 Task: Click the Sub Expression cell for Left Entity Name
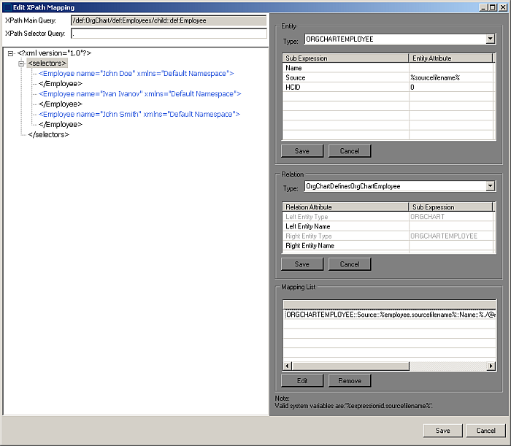pos(452,226)
